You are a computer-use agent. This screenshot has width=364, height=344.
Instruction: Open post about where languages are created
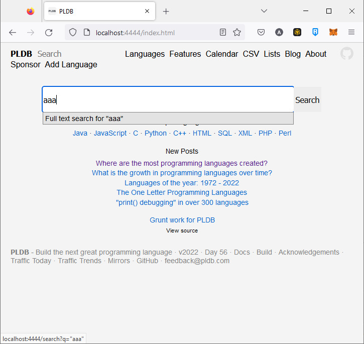[x=182, y=163]
